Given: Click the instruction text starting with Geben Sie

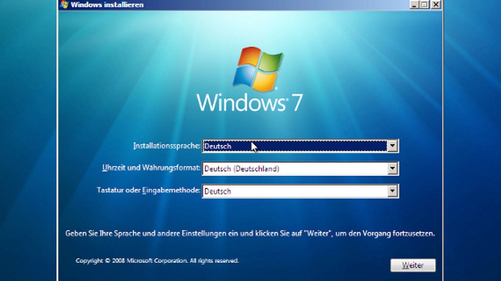Looking at the screenshot, I should coord(250,234).
